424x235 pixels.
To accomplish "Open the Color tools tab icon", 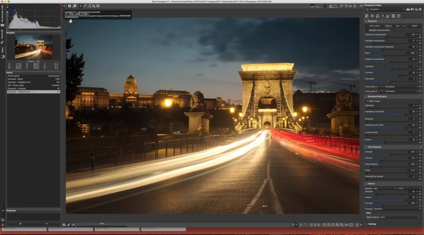I will (x=377, y=16).
